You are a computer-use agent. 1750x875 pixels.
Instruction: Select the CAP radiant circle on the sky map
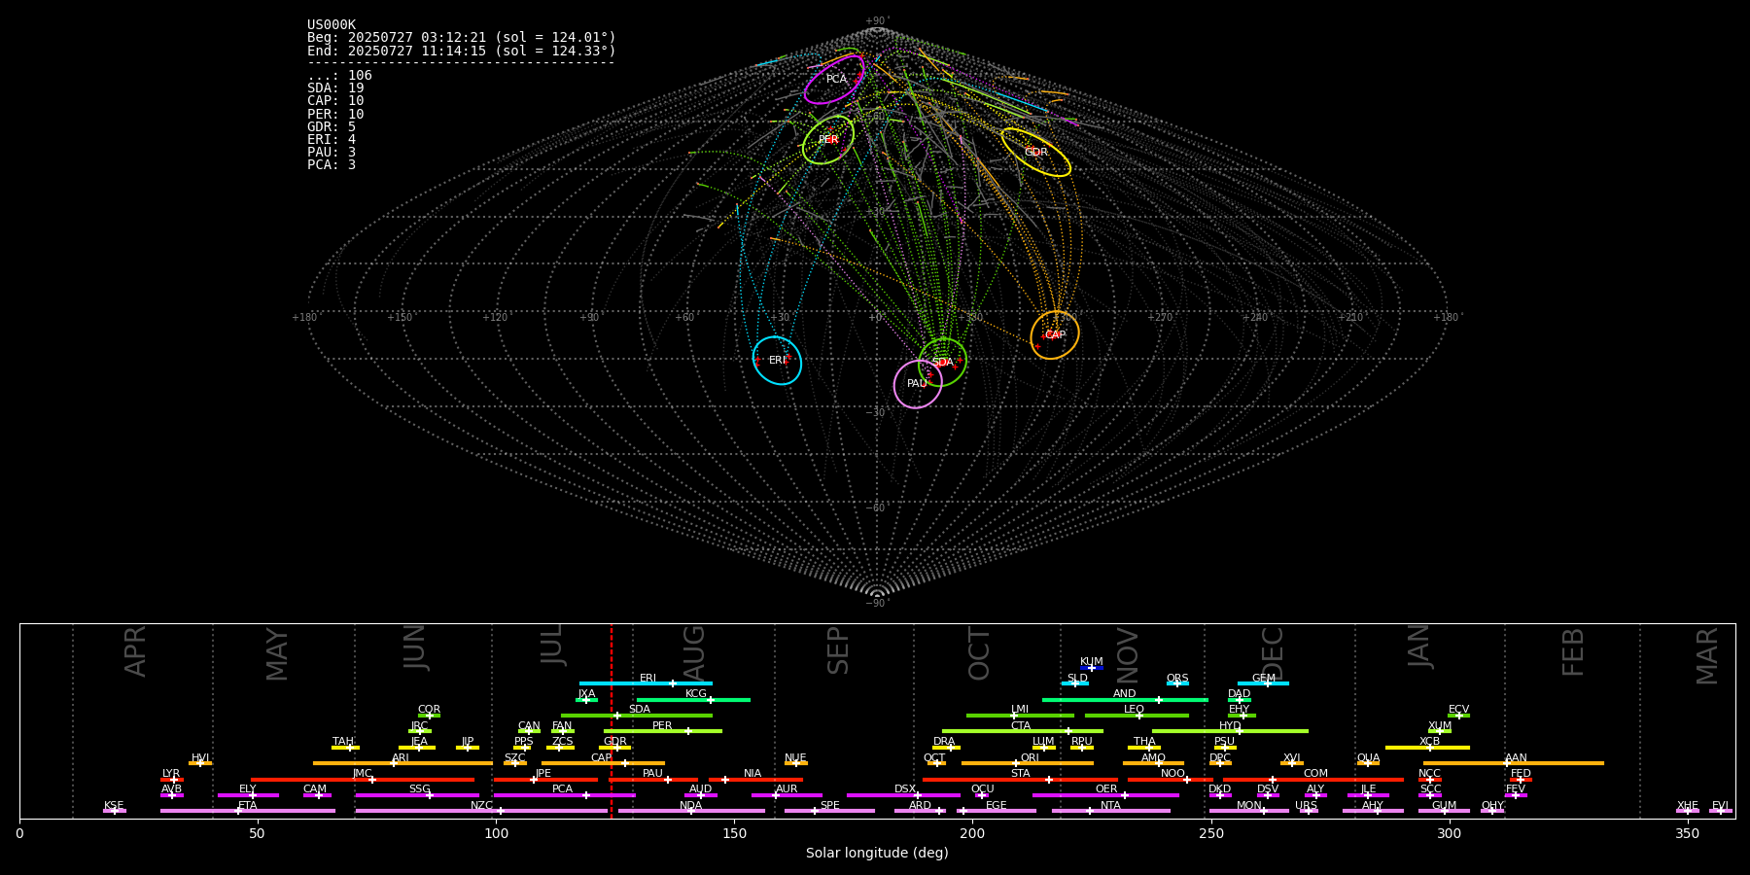[x=1055, y=334]
